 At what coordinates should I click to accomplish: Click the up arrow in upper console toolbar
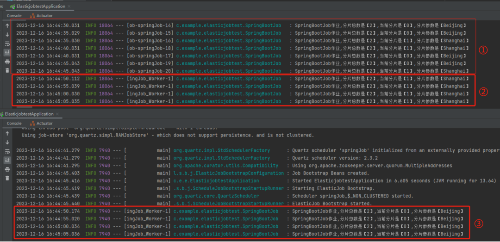pos(7,26)
